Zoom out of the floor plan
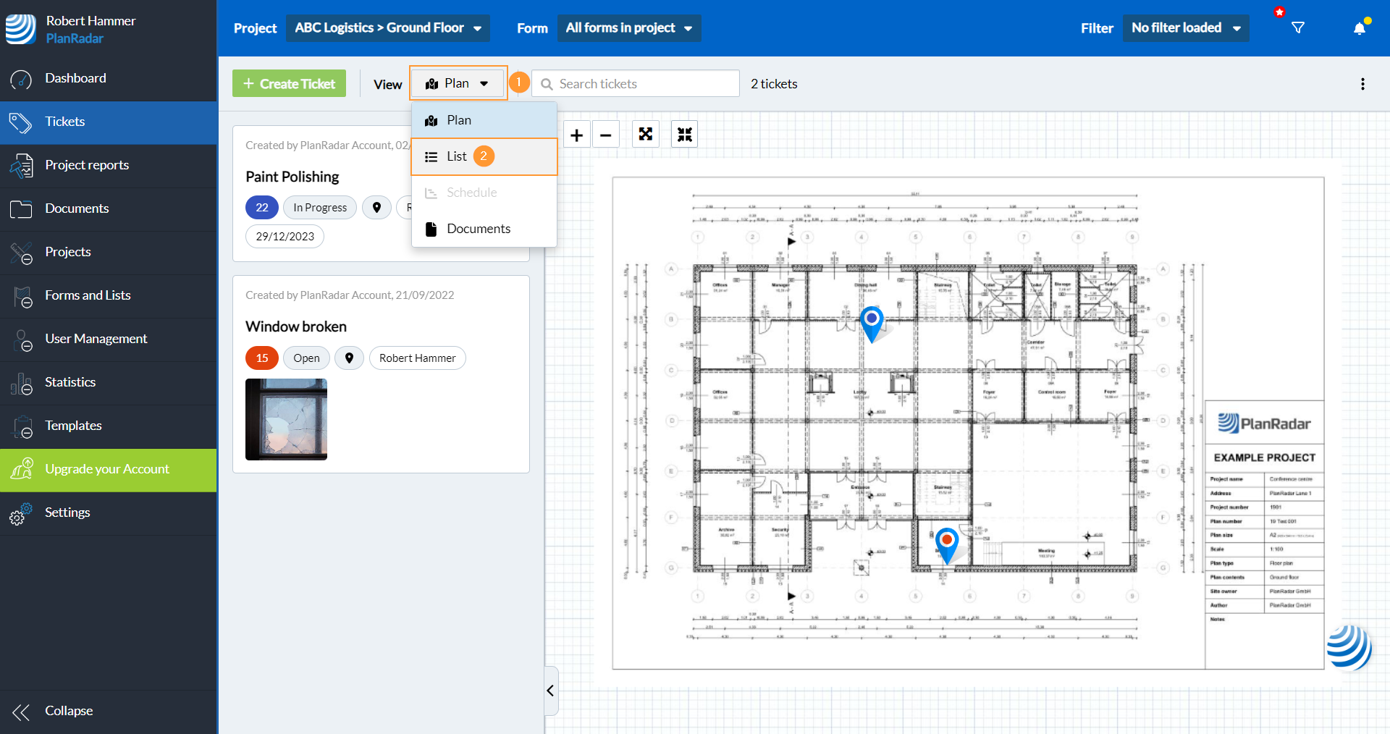 click(606, 135)
